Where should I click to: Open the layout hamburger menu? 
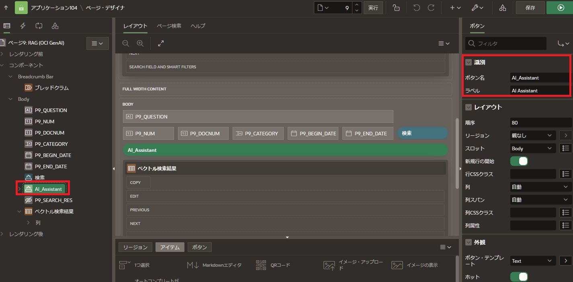click(x=444, y=43)
